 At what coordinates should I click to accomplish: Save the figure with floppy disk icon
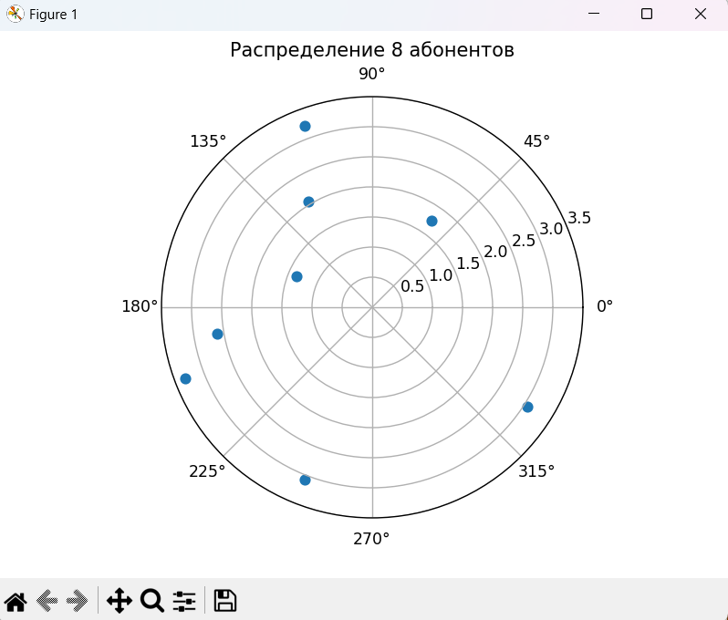tap(225, 601)
